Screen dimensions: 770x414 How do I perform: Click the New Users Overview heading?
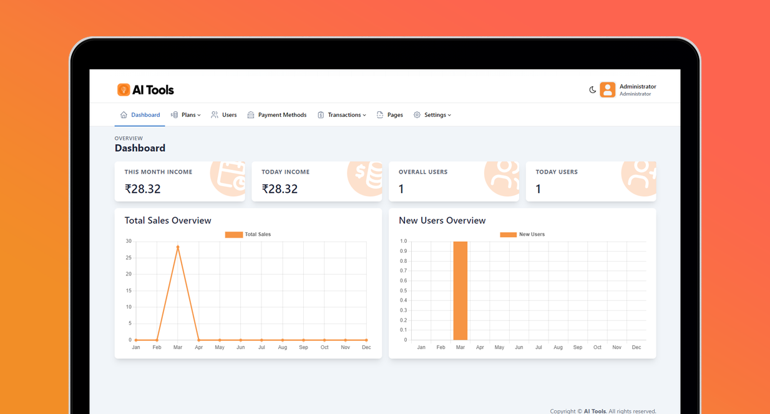pyautogui.click(x=442, y=220)
